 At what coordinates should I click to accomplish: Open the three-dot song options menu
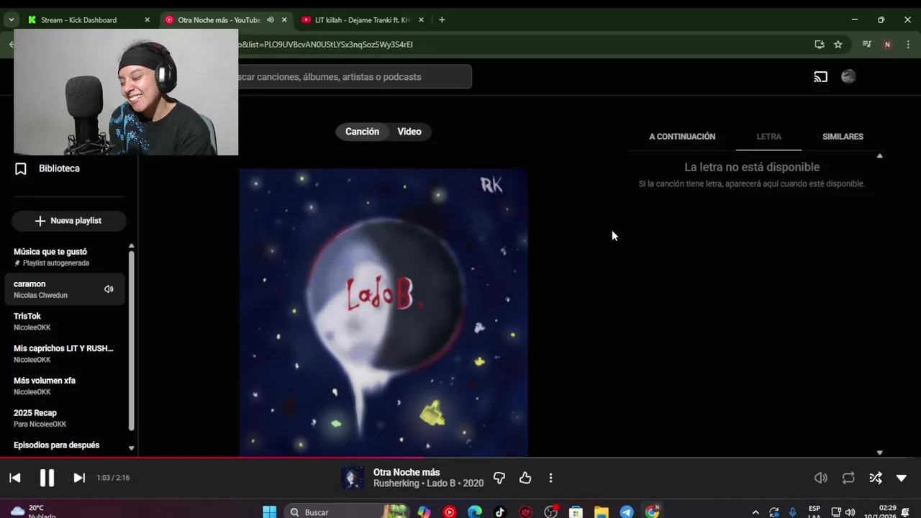[x=550, y=478]
